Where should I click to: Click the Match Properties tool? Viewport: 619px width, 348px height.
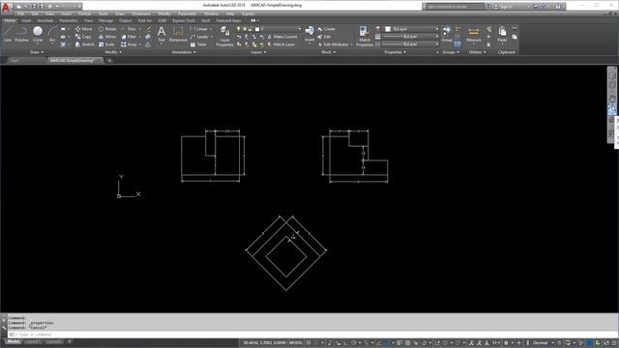[x=365, y=37]
